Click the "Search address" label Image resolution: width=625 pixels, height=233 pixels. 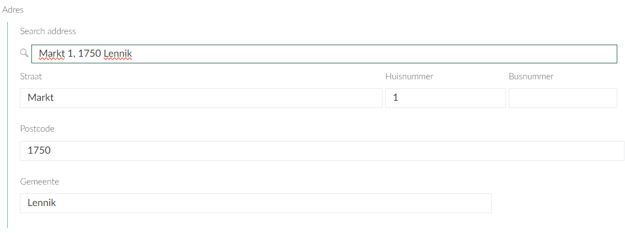point(48,31)
